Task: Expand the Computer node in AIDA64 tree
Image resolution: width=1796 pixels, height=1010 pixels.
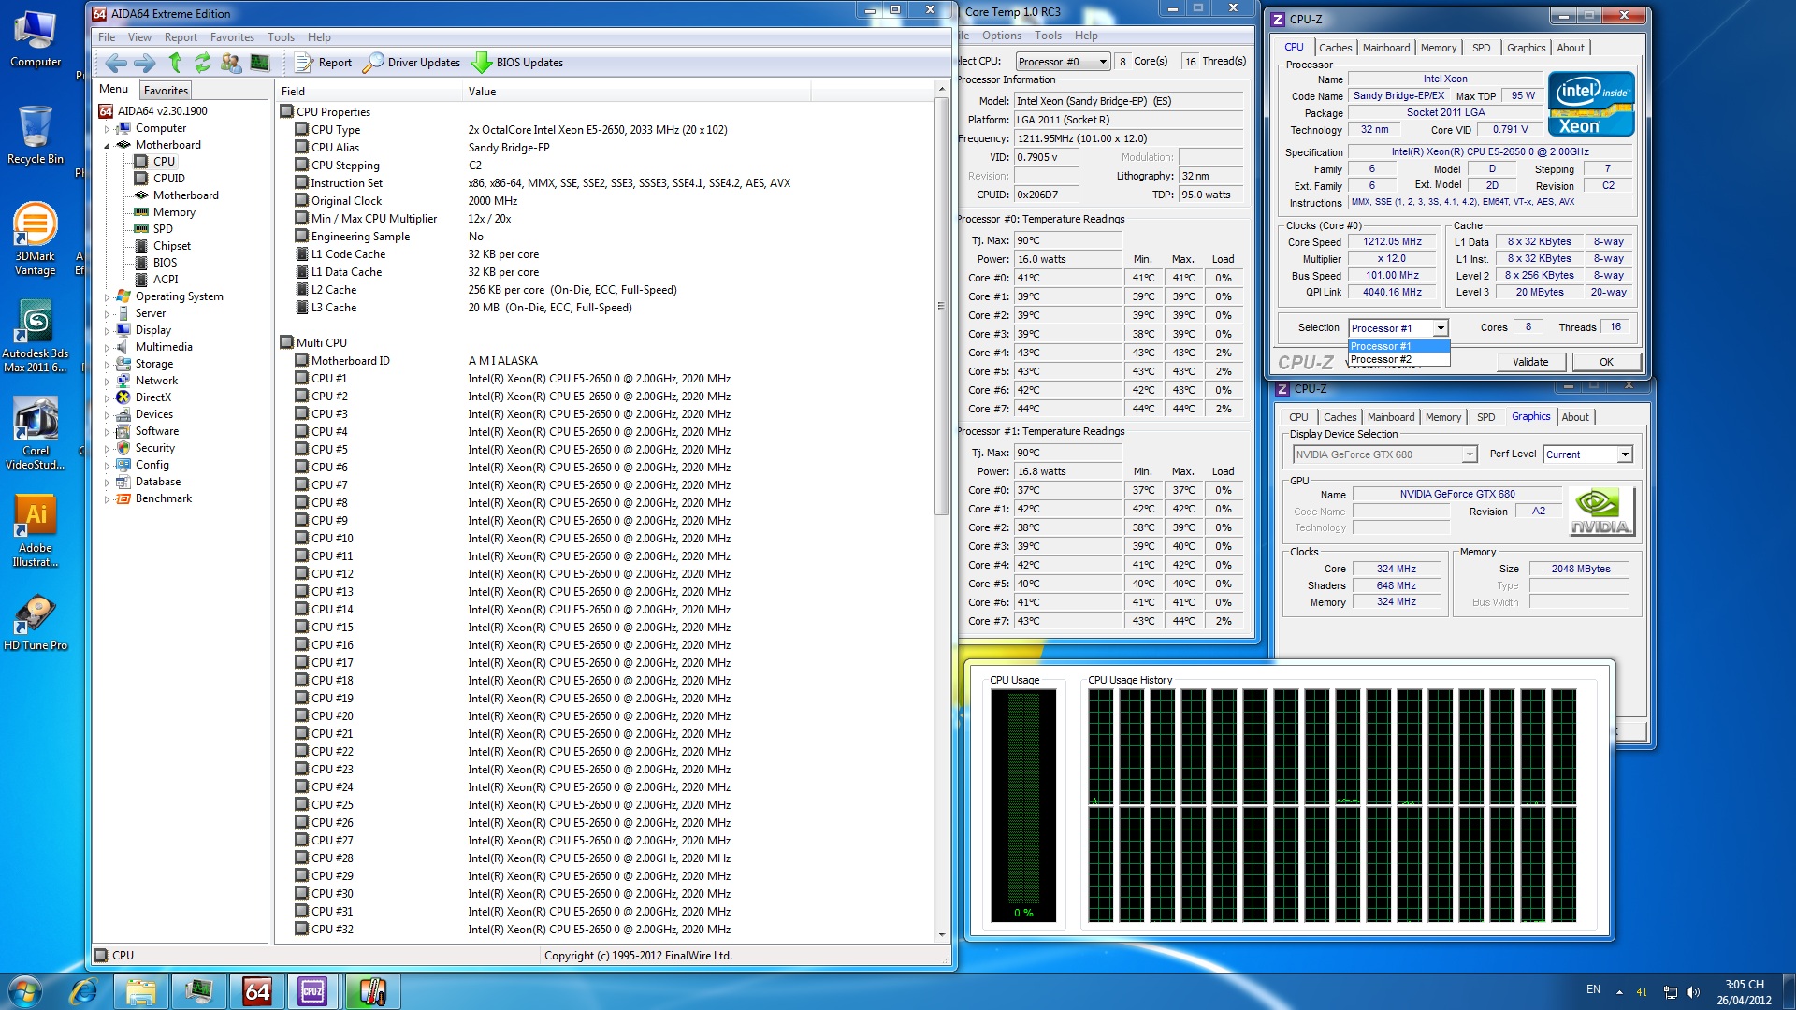Action: pyautogui.click(x=107, y=129)
